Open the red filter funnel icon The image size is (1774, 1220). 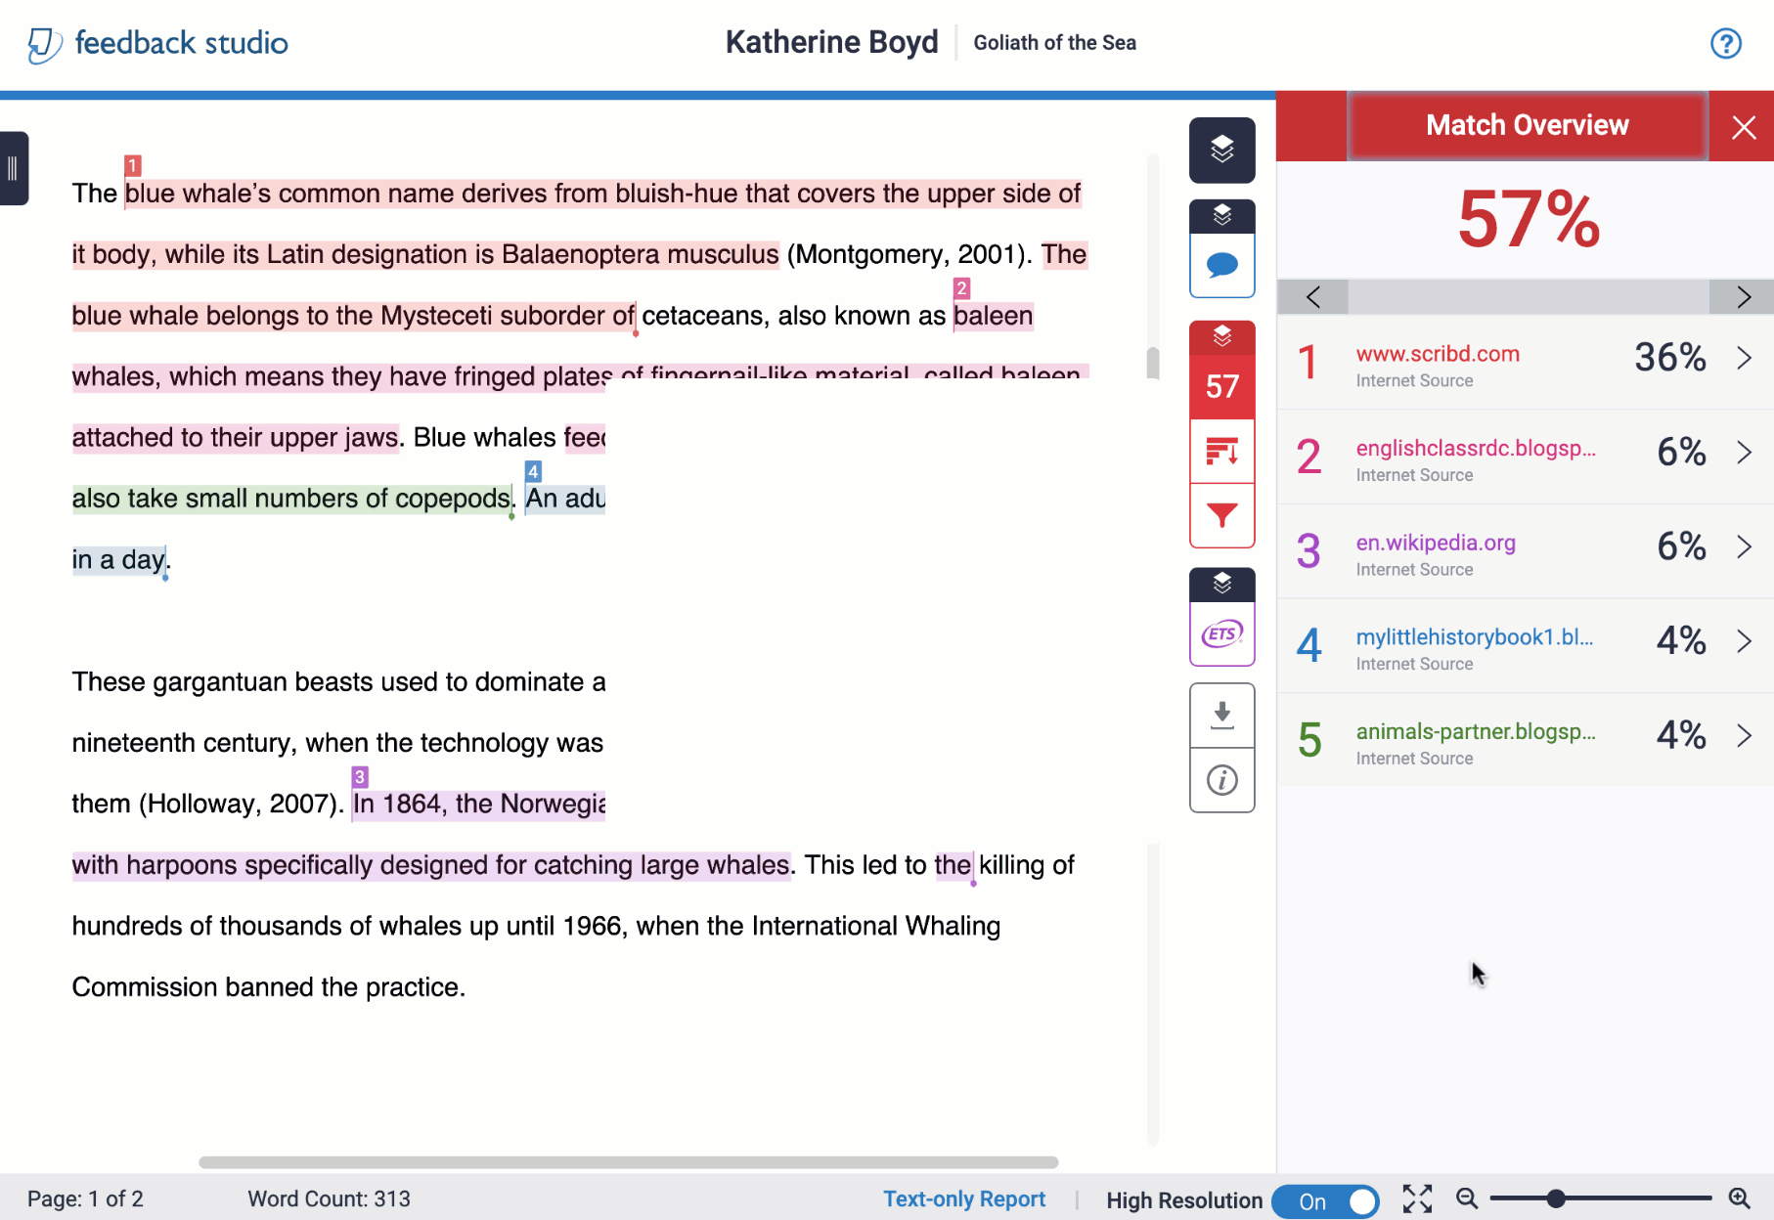(x=1221, y=515)
